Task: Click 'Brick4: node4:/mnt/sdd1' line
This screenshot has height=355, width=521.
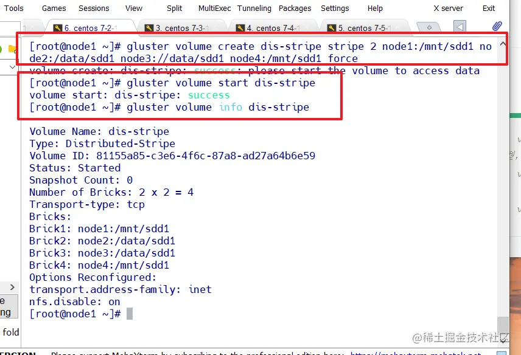Action: [99, 265]
